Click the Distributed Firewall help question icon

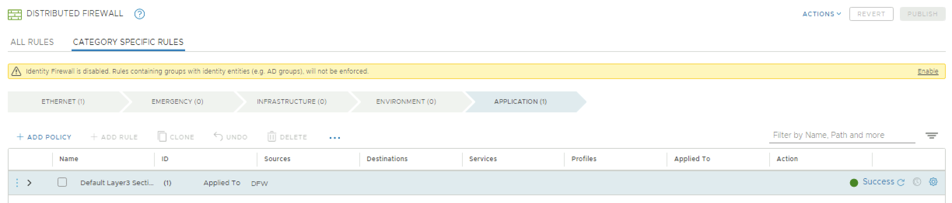pyautogui.click(x=139, y=14)
